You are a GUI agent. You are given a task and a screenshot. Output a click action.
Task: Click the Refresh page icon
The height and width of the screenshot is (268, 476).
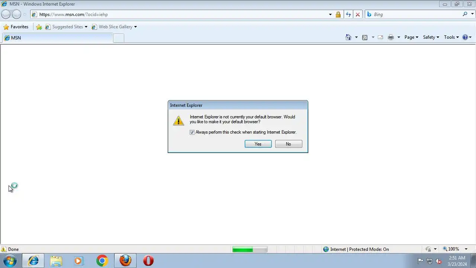pyautogui.click(x=348, y=15)
